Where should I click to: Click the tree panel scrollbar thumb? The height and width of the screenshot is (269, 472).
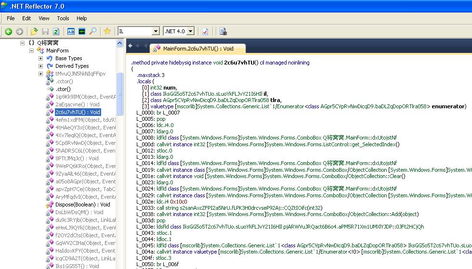pyautogui.click(x=119, y=94)
